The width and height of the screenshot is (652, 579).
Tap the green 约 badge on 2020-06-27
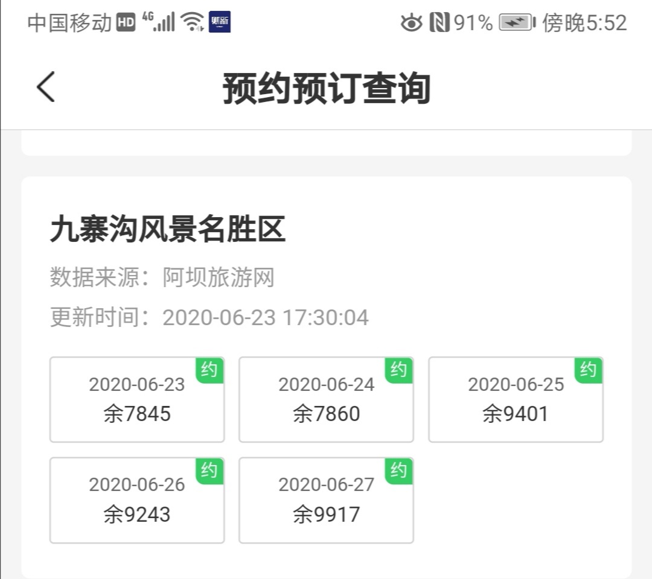[x=398, y=470]
